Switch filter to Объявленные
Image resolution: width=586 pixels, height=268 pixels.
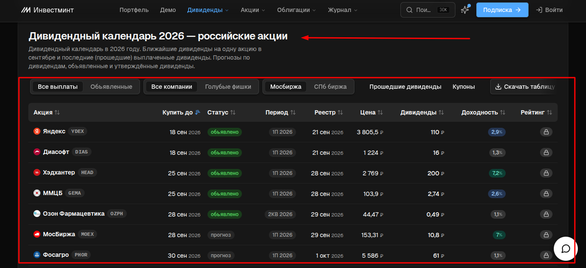coord(111,87)
